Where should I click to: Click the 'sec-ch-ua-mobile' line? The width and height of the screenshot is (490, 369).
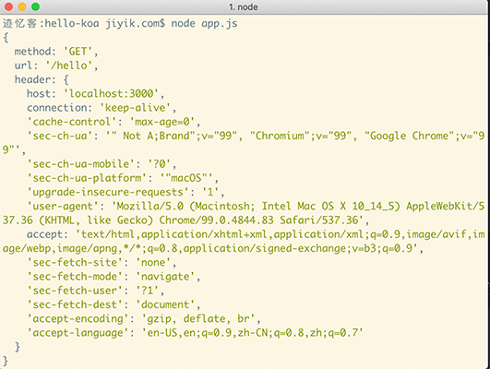pos(102,163)
